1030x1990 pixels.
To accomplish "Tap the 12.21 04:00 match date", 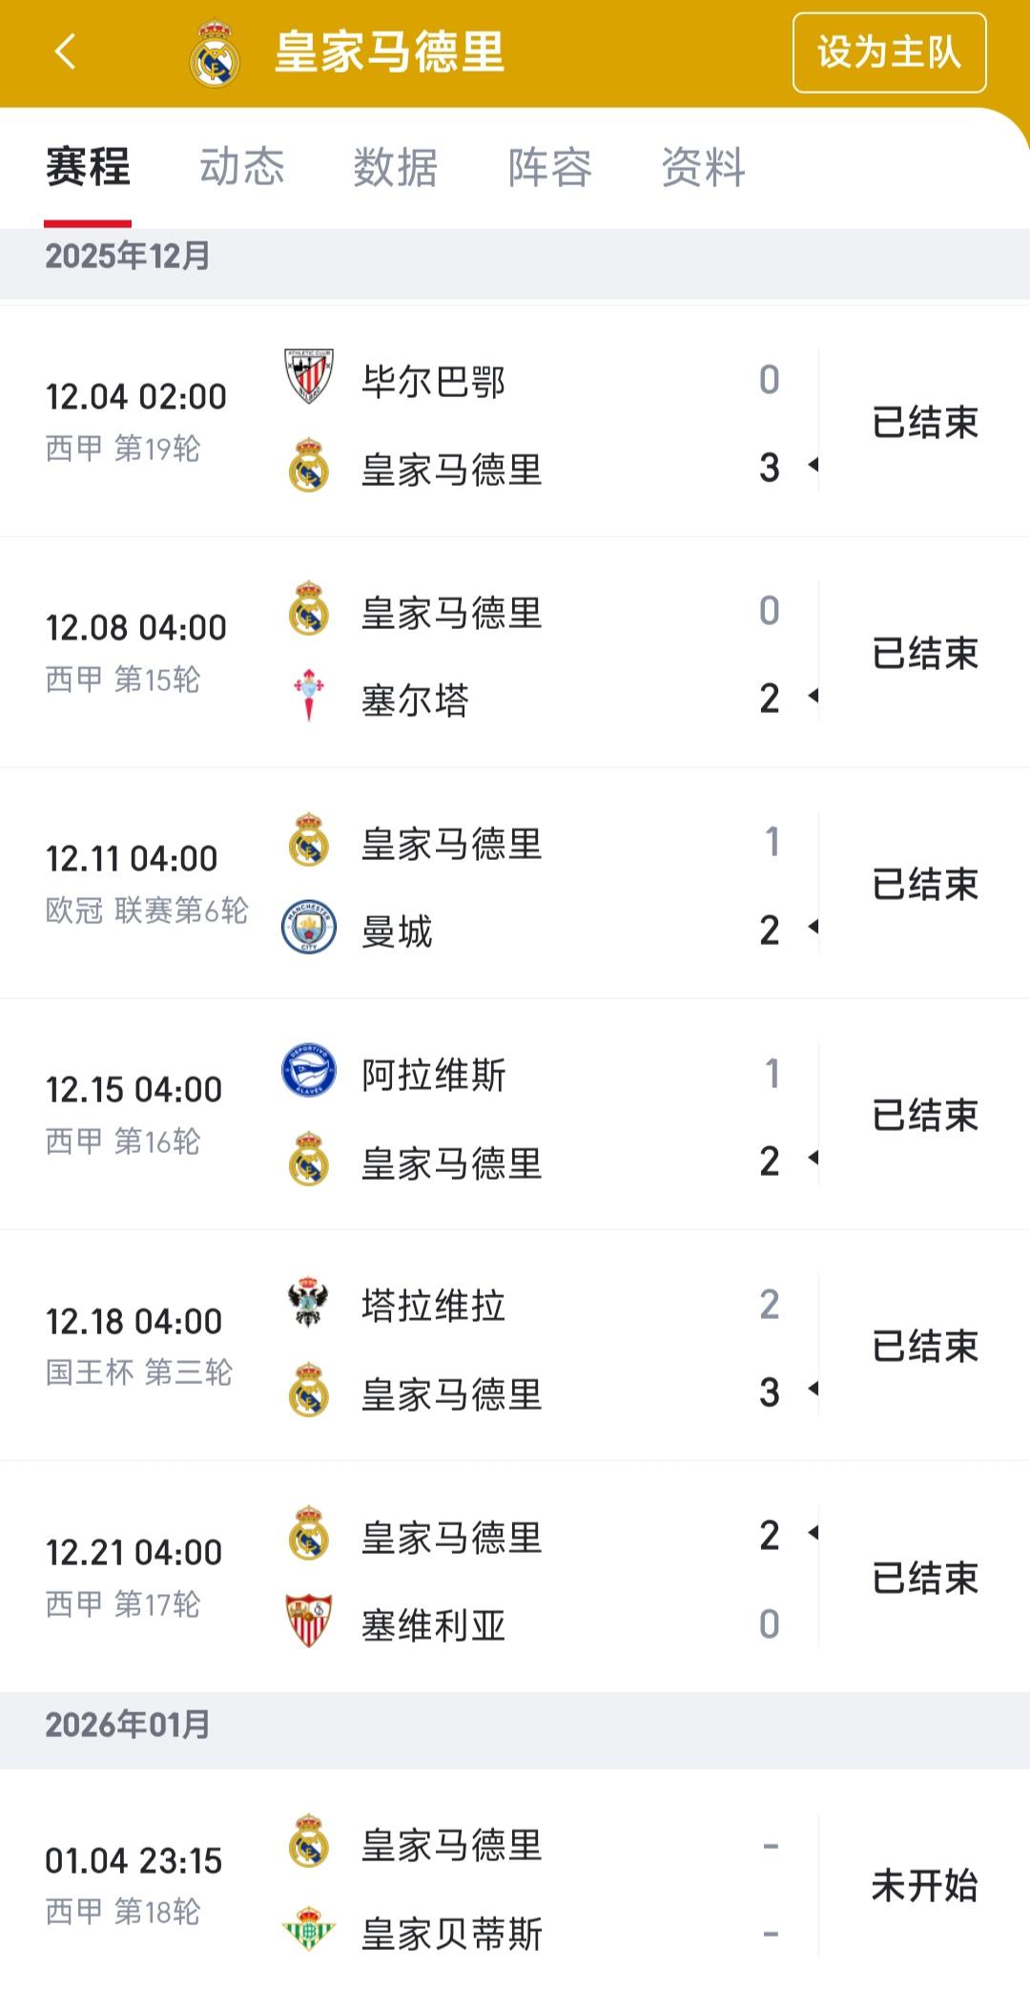I will point(134,1553).
